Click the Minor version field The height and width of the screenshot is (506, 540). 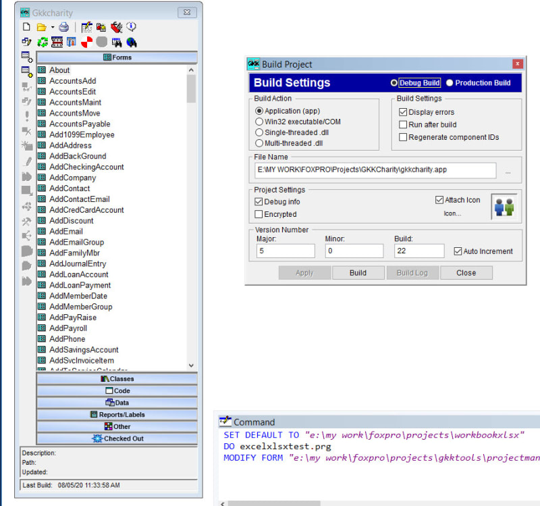tap(354, 251)
